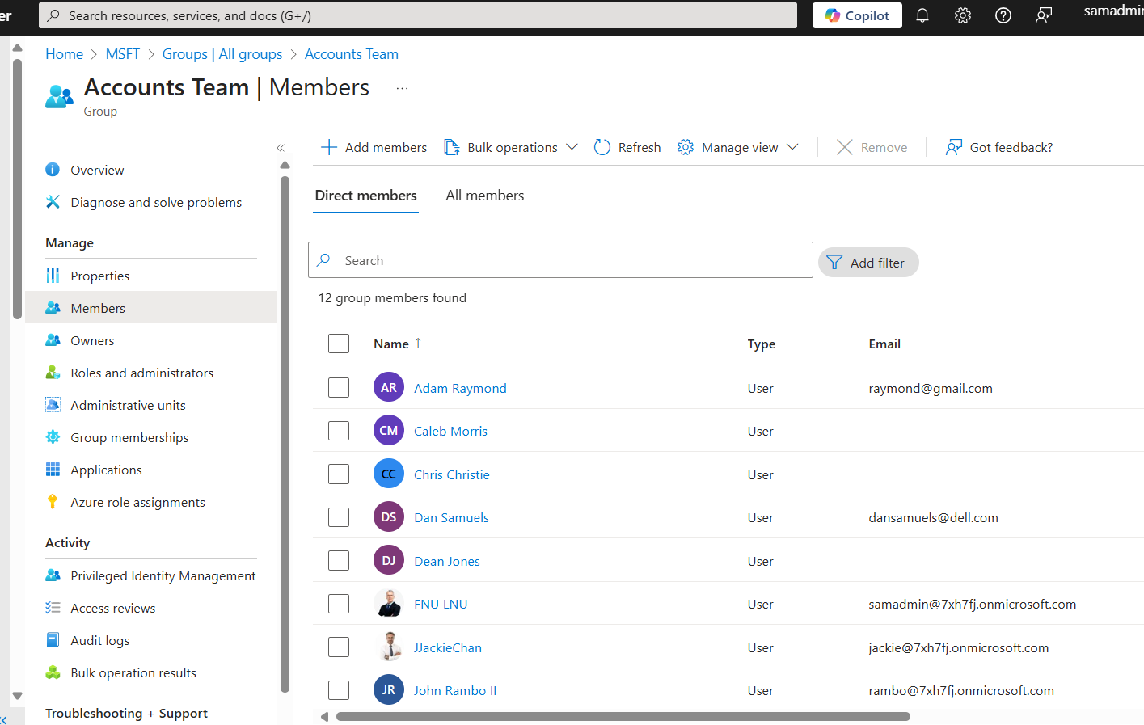Click the Add members plus icon
This screenshot has height=725, width=1144.
coord(329,147)
